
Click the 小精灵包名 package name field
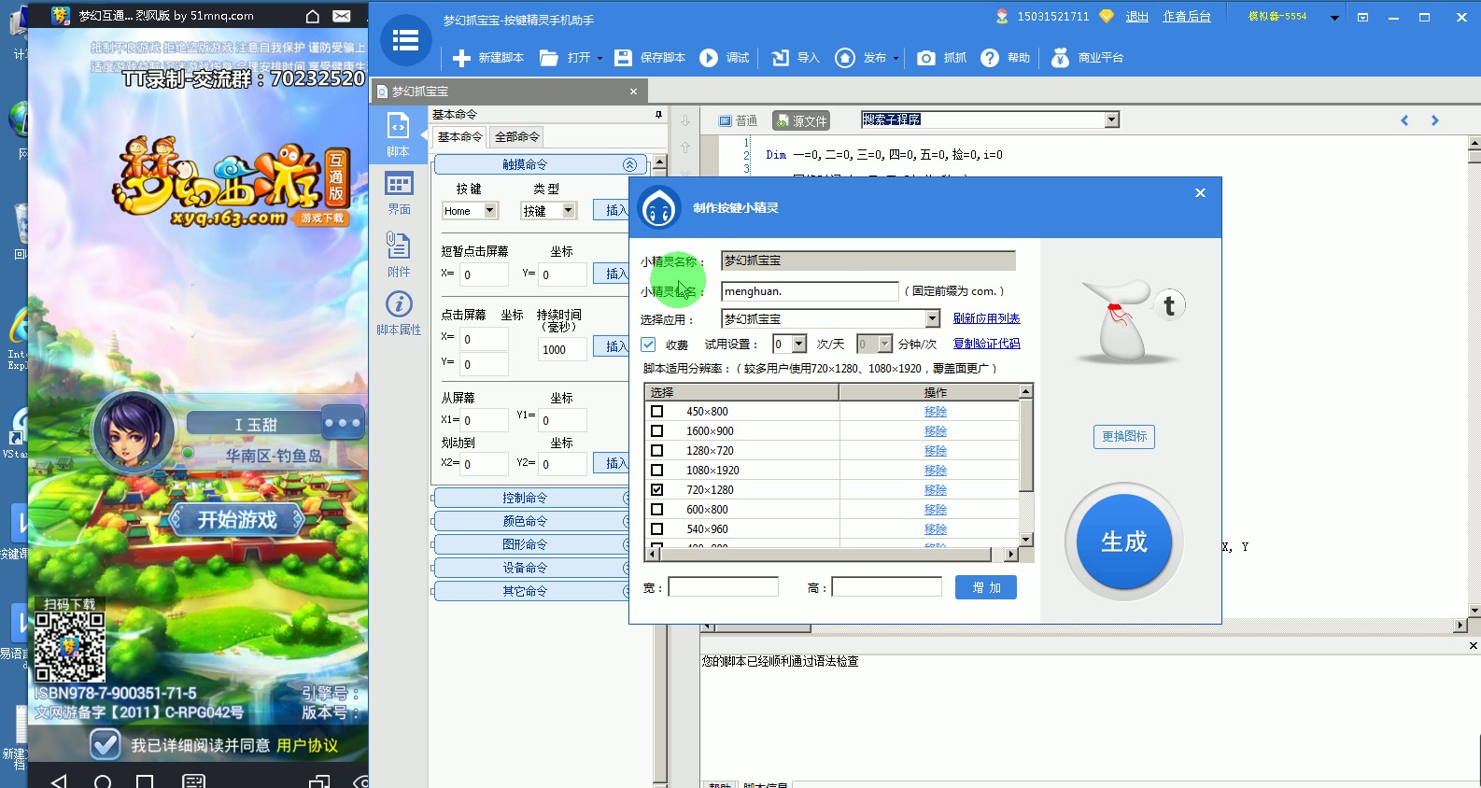point(810,291)
